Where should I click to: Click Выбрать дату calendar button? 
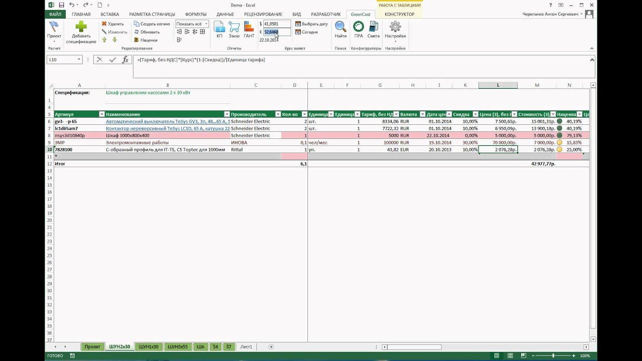[311, 24]
